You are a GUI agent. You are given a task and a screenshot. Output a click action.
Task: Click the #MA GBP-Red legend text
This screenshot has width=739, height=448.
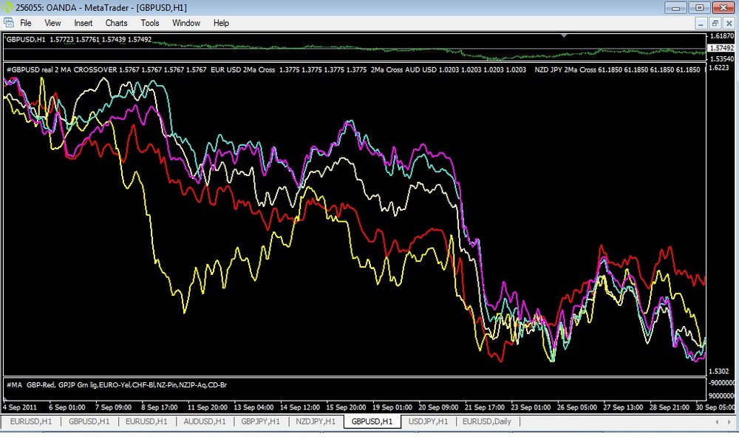[x=117, y=385]
